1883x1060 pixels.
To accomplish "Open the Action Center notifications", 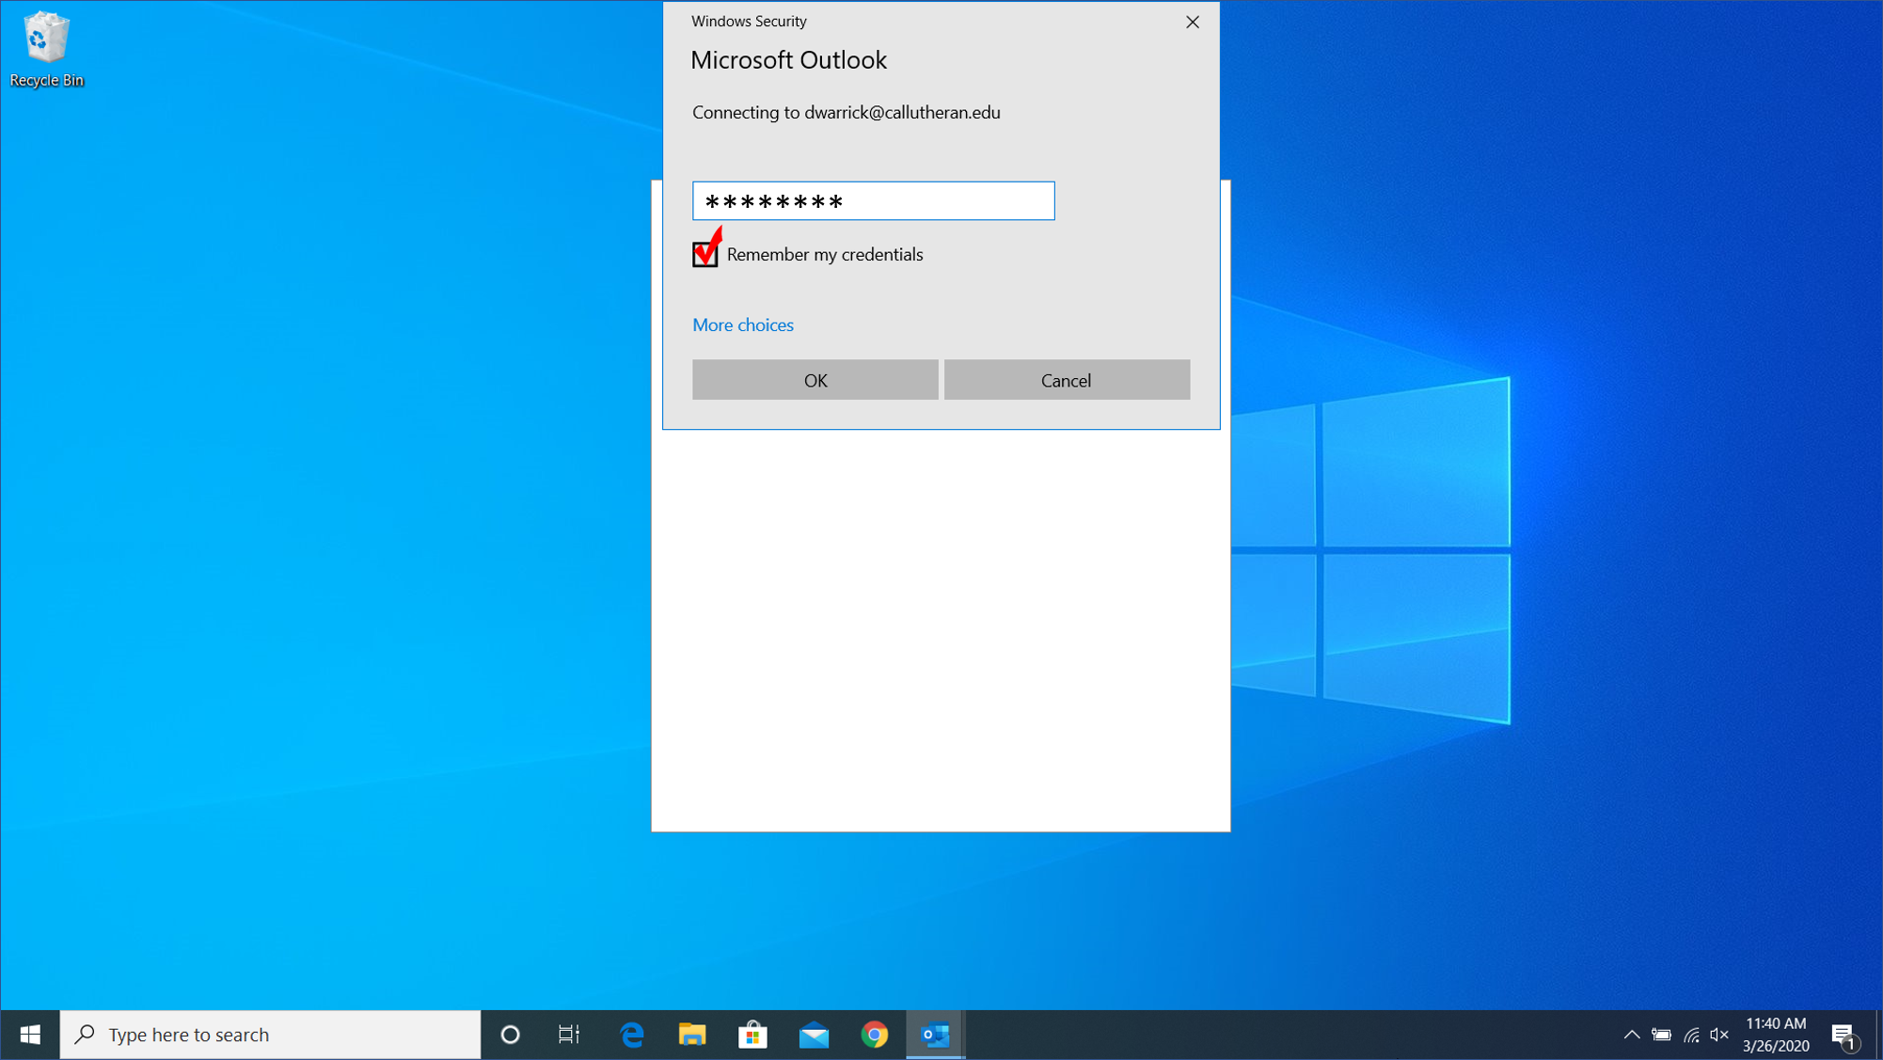I will [1843, 1035].
